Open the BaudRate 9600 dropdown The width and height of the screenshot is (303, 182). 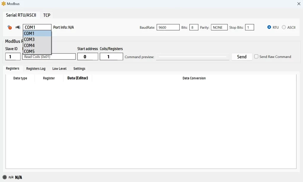[x=168, y=27]
